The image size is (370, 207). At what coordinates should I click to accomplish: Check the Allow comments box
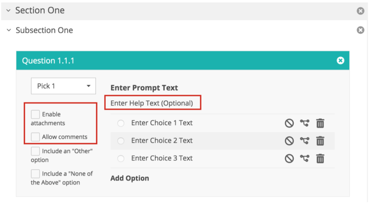36,137
